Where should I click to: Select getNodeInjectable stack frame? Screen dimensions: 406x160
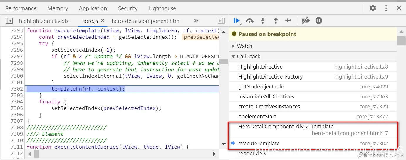tap(313, 87)
